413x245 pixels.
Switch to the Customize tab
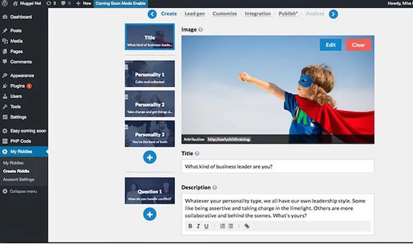point(225,14)
